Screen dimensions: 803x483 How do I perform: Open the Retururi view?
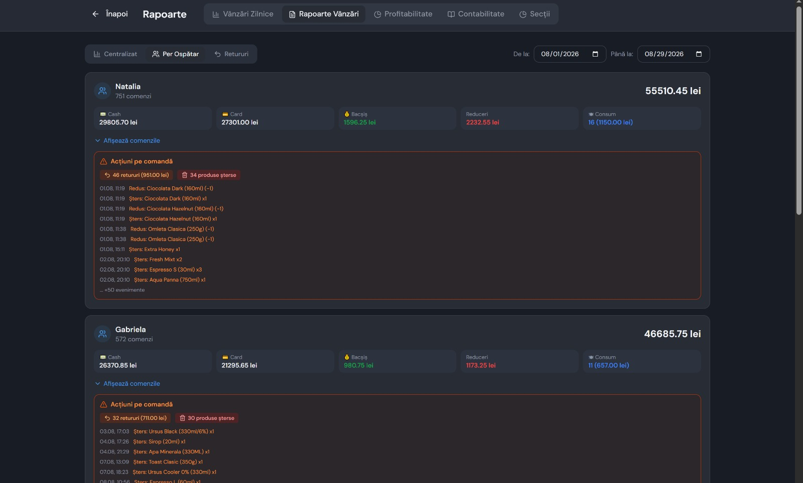pyautogui.click(x=231, y=54)
